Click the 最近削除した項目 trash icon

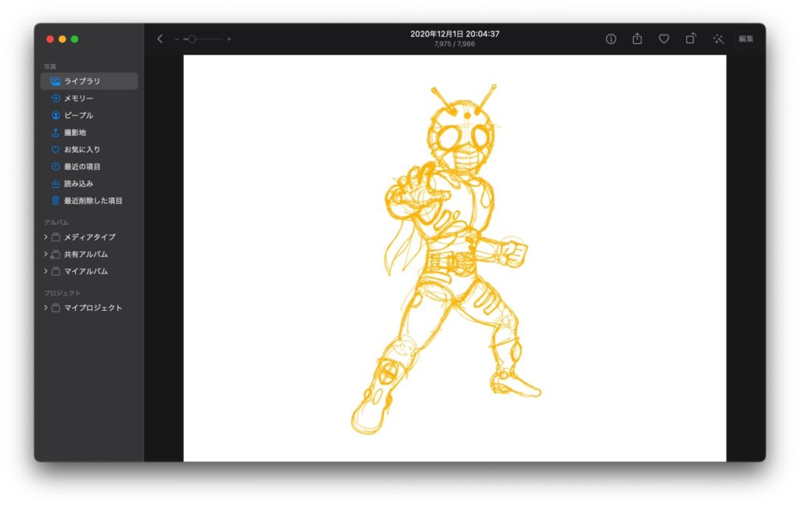55,201
